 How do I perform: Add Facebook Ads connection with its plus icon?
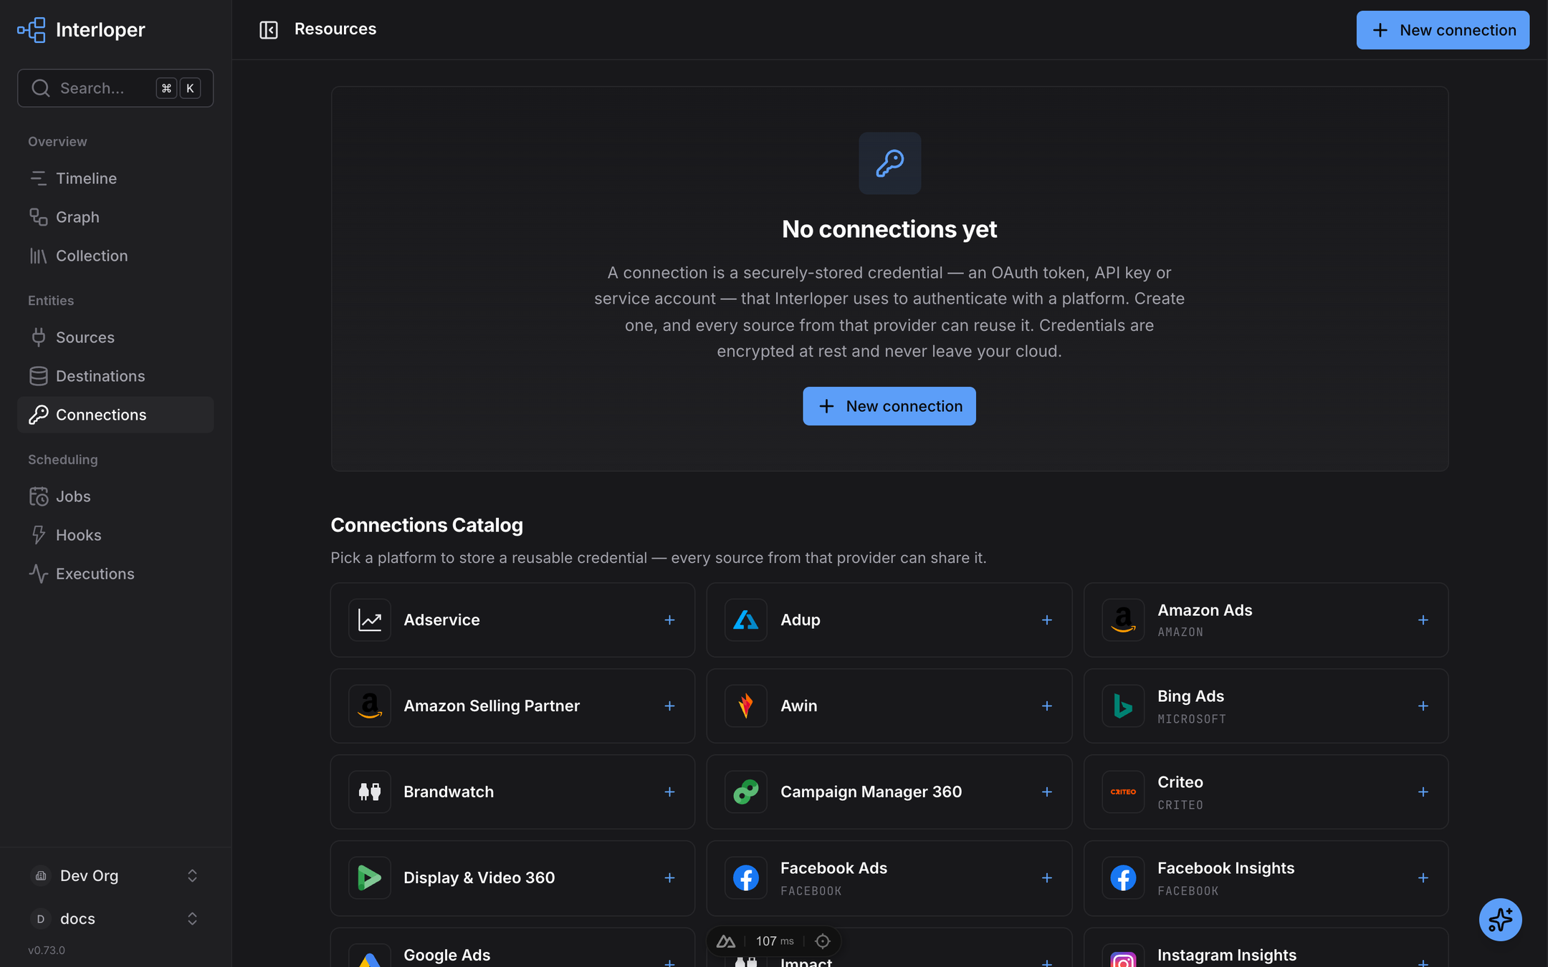pos(1046,877)
